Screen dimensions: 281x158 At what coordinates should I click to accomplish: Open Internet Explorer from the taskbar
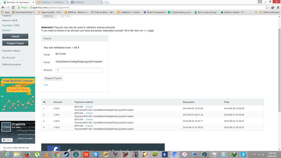(x=7, y=154)
